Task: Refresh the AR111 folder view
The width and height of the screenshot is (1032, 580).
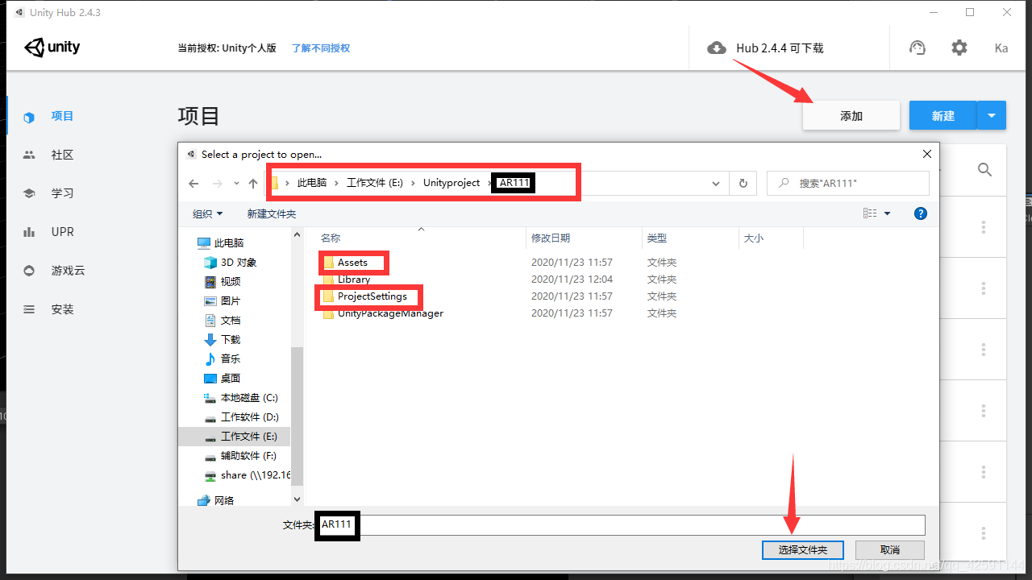Action: point(743,184)
